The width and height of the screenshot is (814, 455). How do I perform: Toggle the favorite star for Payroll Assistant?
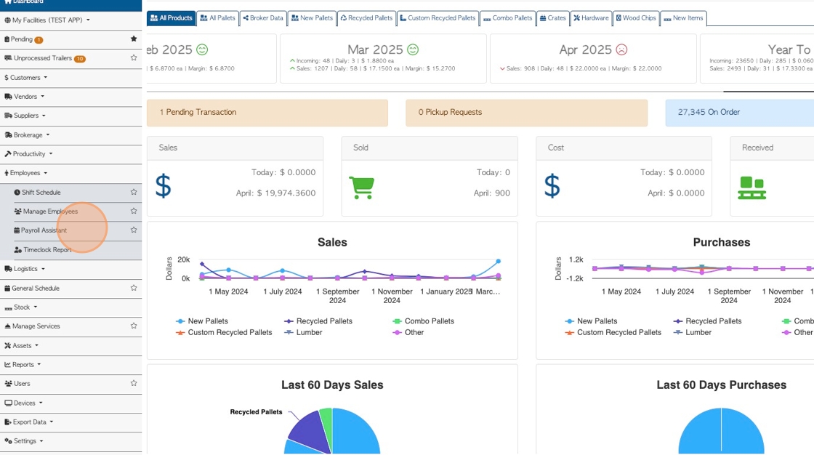point(134,230)
